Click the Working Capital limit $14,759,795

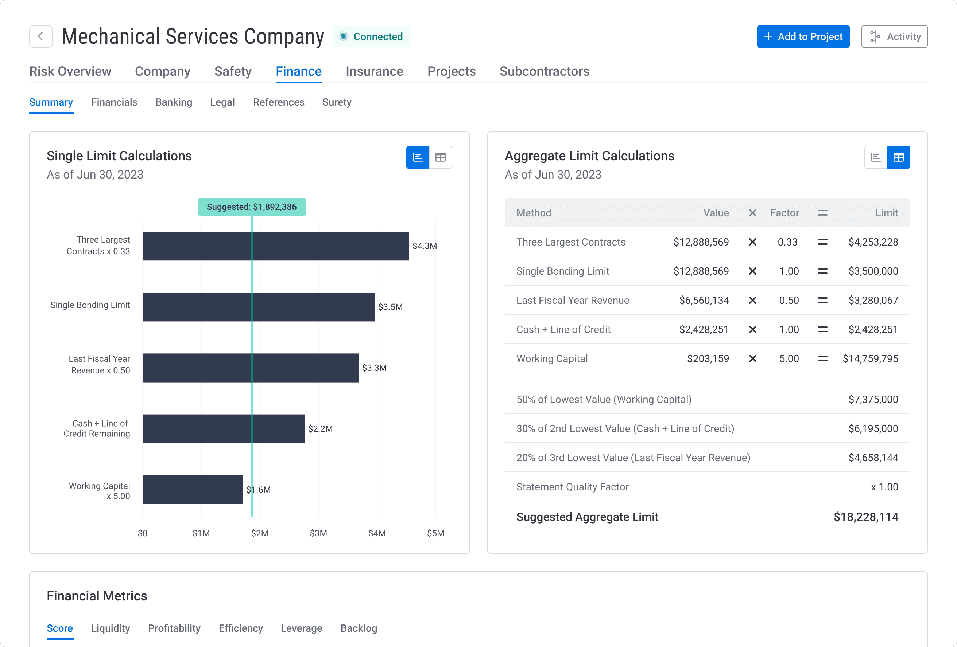[x=870, y=359]
